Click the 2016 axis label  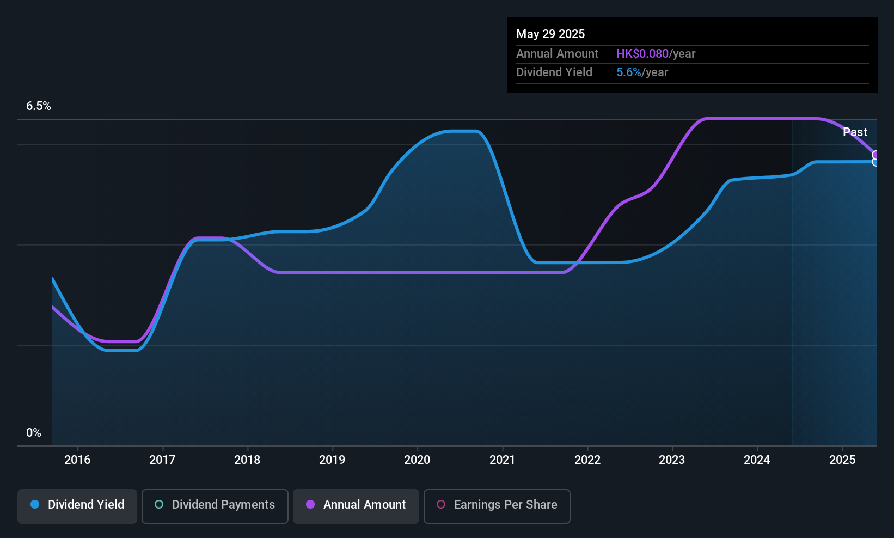click(77, 460)
